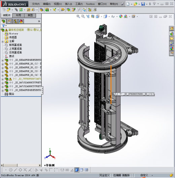Expand the 注解 annotations node
This screenshot has height=178, width=175.
(3, 42)
